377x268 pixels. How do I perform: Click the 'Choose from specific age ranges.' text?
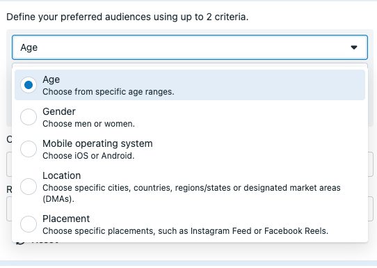click(x=109, y=92)
